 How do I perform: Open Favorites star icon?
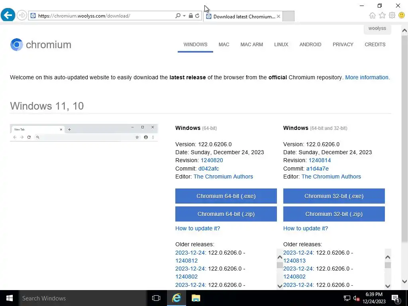pos(382,16)
